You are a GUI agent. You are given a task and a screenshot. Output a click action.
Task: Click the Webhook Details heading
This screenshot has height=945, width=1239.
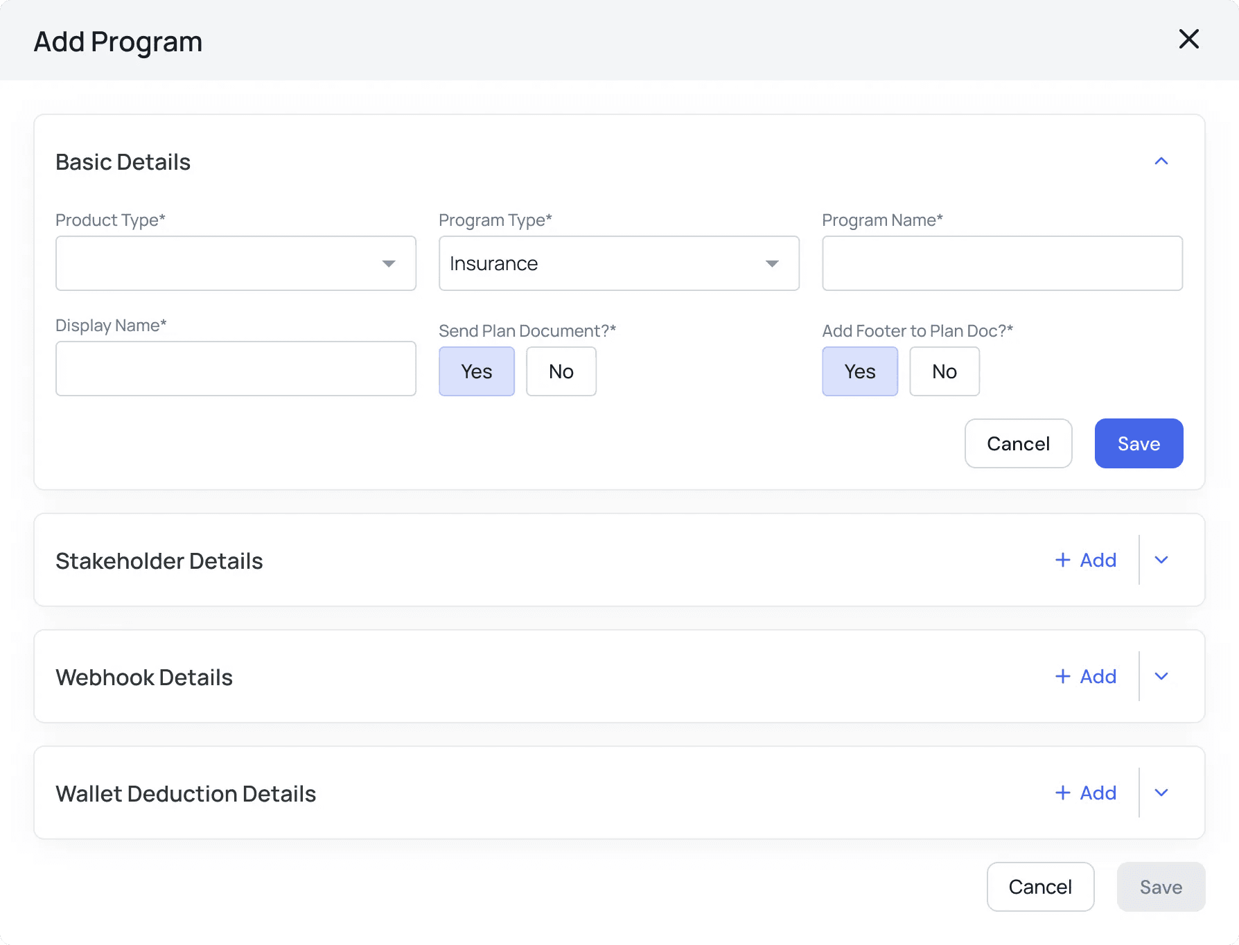144,678
